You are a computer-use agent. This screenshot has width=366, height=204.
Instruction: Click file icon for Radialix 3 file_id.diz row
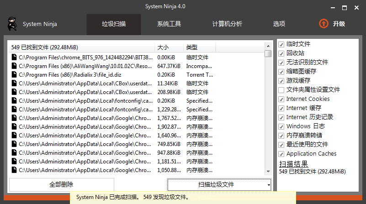(x=14, y=74)
